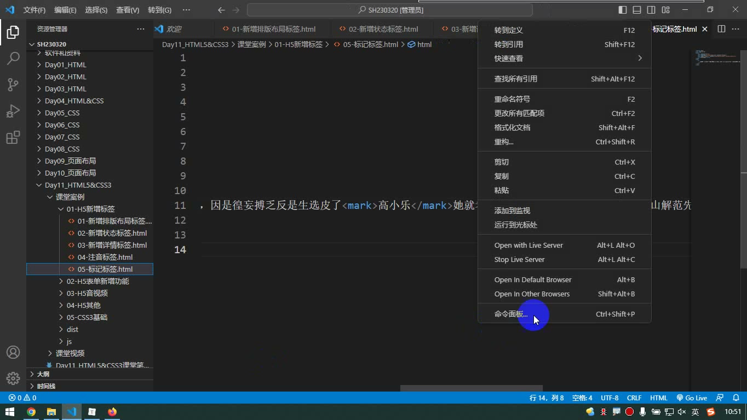Open the Search view in the activity bar

[x=13, y=58]
